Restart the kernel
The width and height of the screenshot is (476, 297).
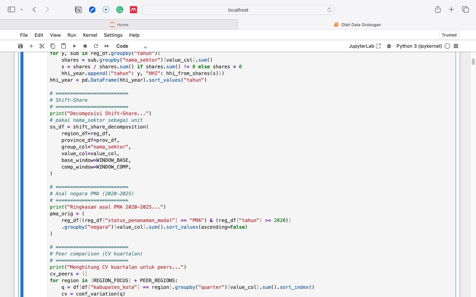pos(96,46)
